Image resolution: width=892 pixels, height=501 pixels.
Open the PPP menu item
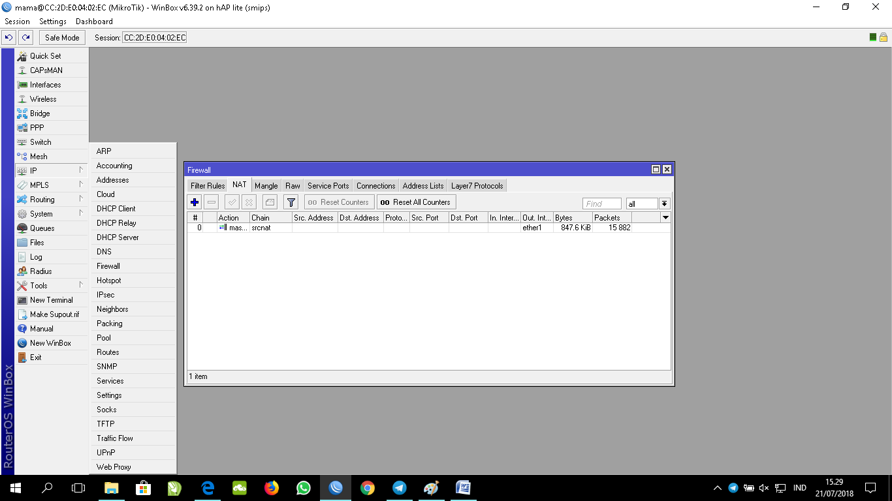click(x=52, y=128)
